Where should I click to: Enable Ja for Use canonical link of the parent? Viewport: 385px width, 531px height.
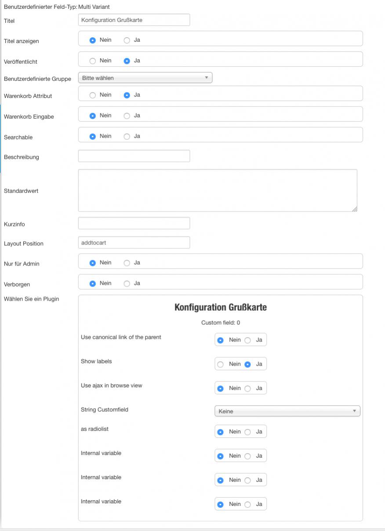pos(248,340)
